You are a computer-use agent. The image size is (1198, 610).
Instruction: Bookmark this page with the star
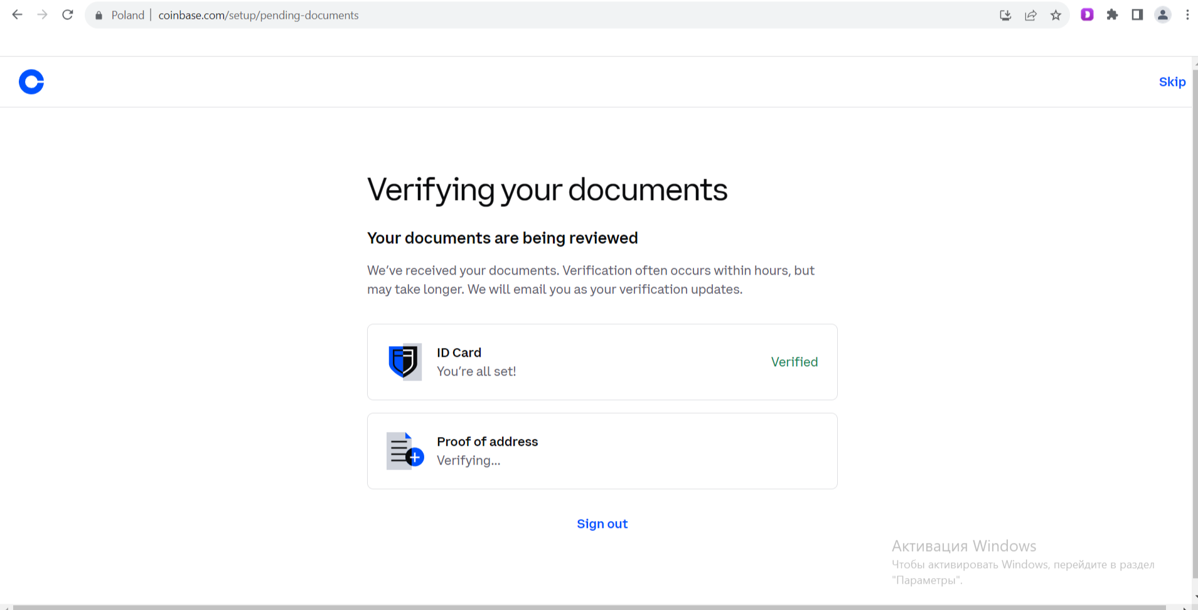coord(1056,15)
